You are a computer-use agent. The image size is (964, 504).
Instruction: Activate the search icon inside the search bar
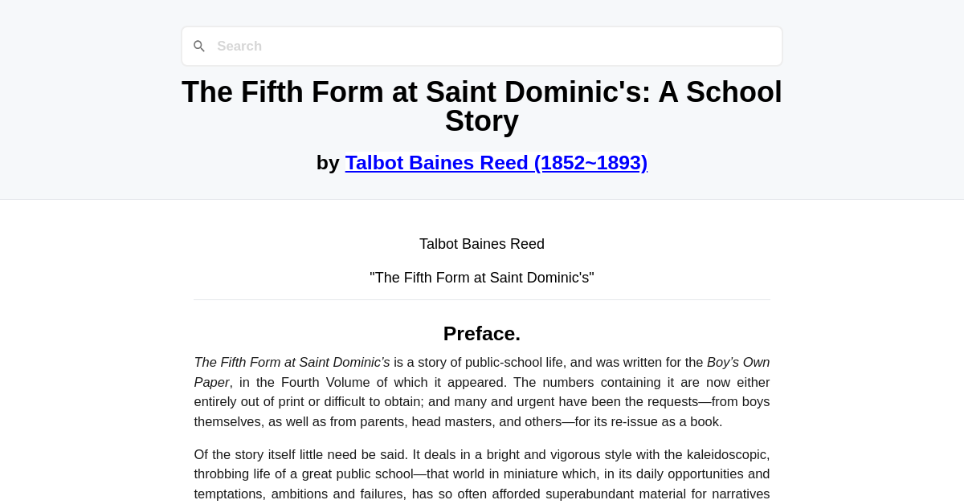pos(199,46)
